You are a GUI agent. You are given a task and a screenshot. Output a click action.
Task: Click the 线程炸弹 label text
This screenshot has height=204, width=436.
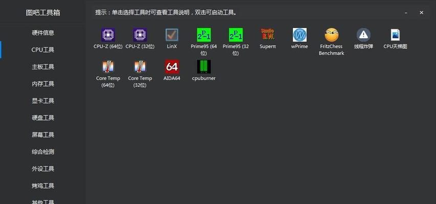pos(364,46)
